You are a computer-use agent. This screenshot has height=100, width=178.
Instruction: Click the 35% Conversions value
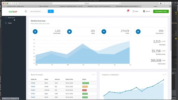click(161, 31)
